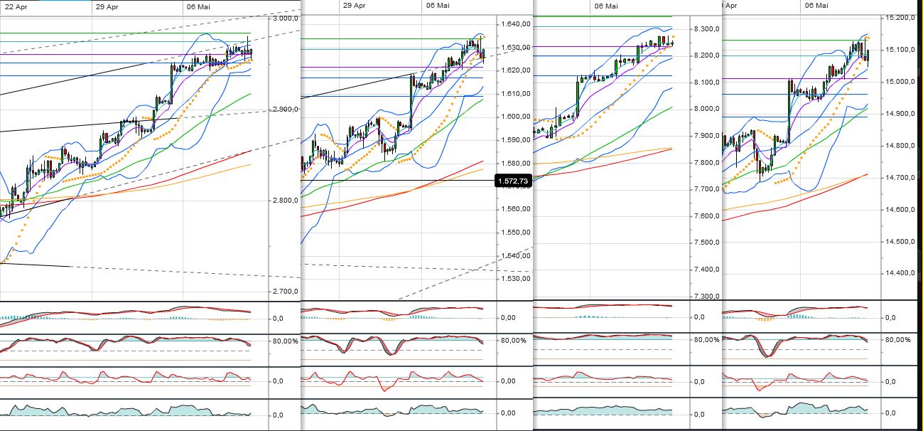Select the 2.900,0 axis value
Image resolution: width=923 pixels, height=431 pixels.
tap(286, 110)
